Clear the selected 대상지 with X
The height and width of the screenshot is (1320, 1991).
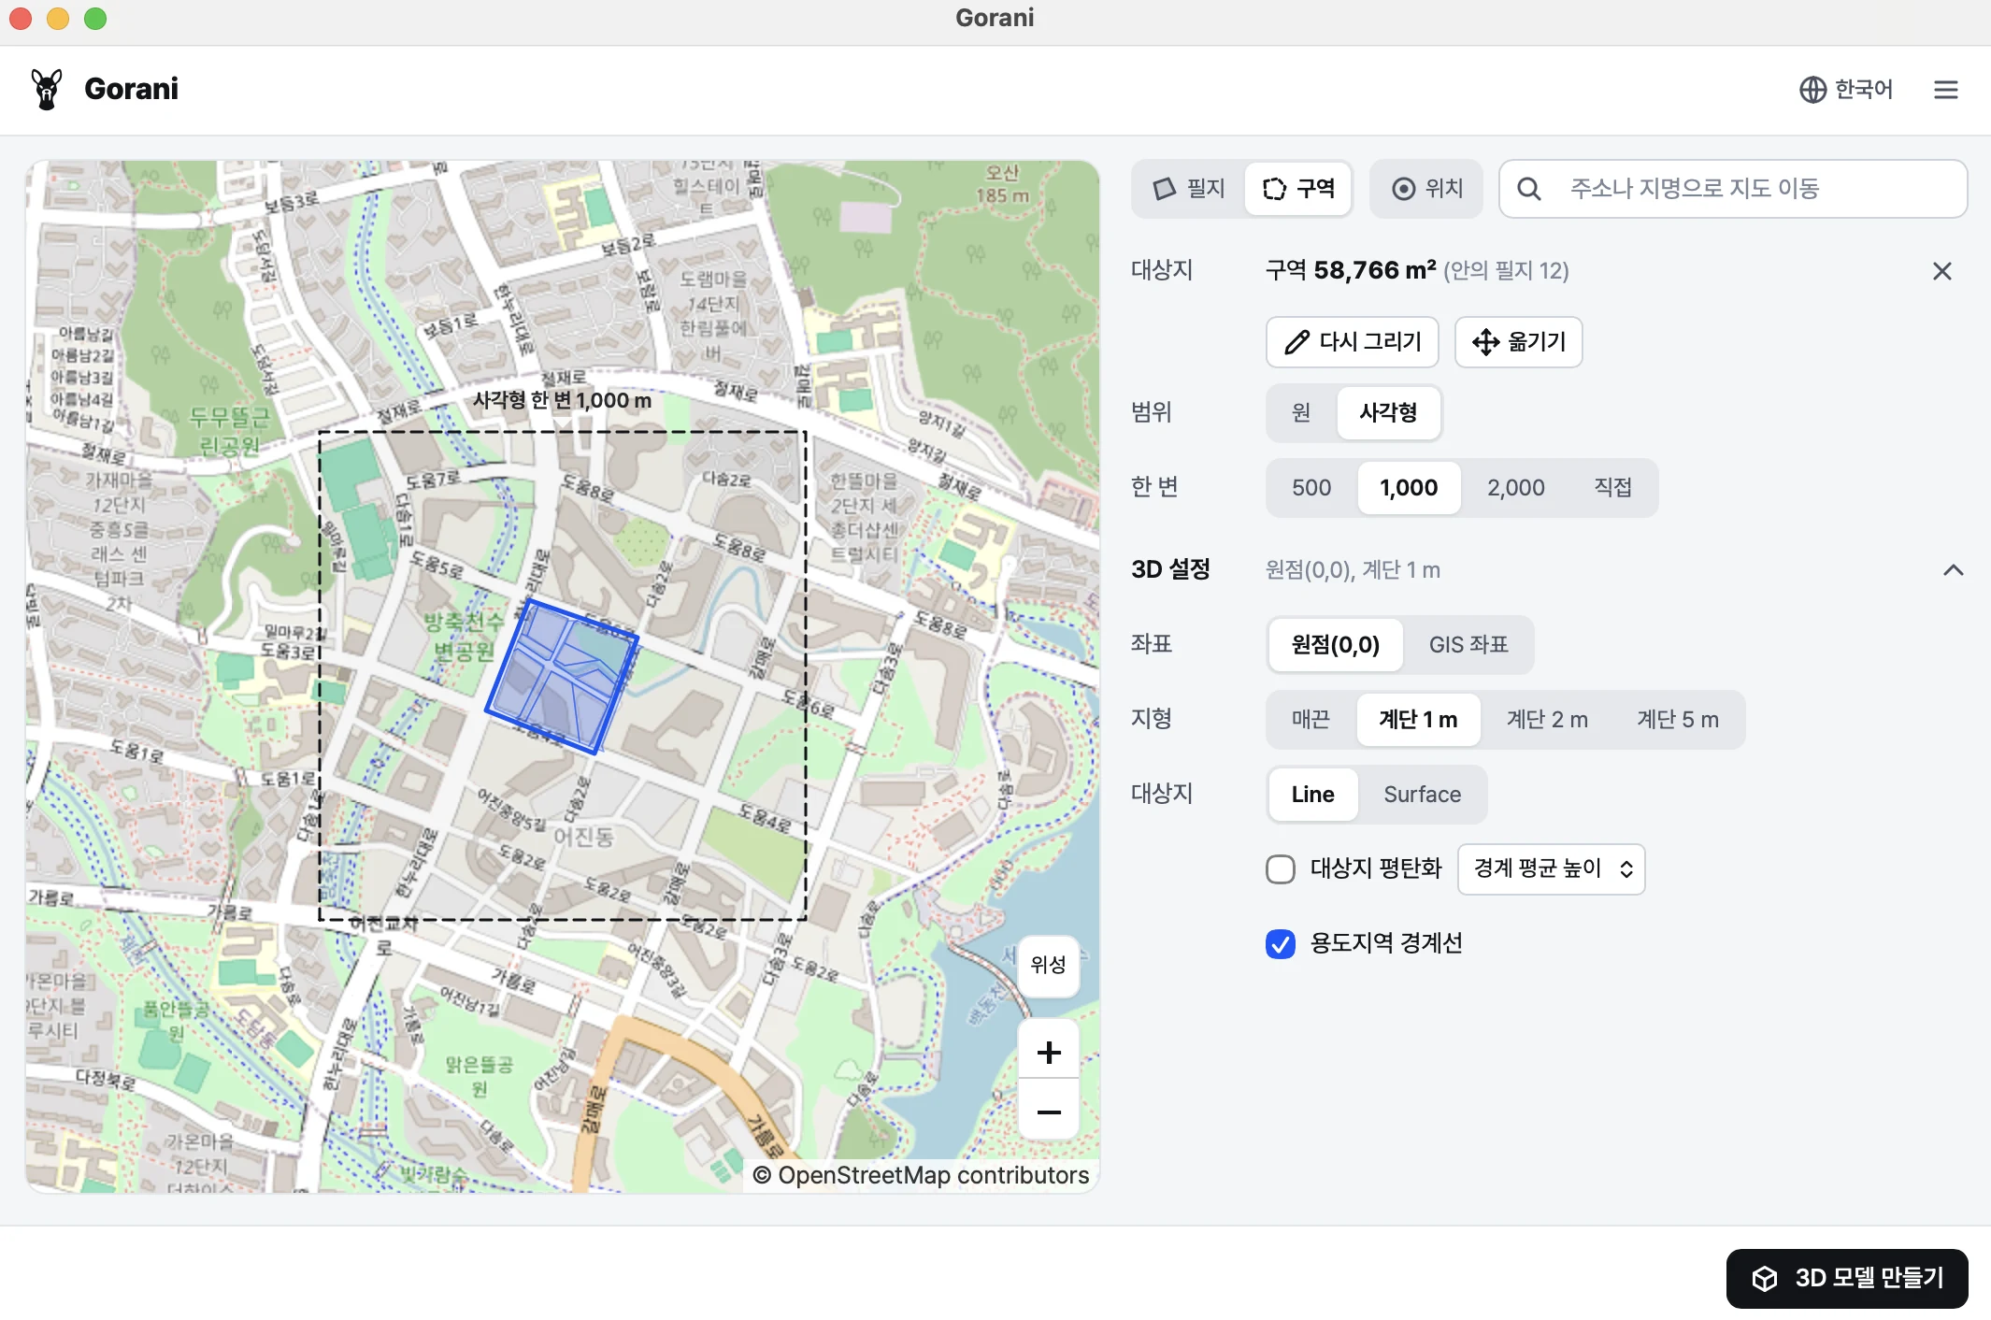pos(1942,271)
